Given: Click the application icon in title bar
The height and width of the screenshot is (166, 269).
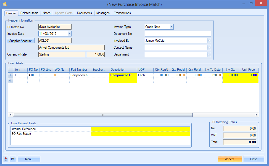Looking at the screenshot, I should coord(5,4).
